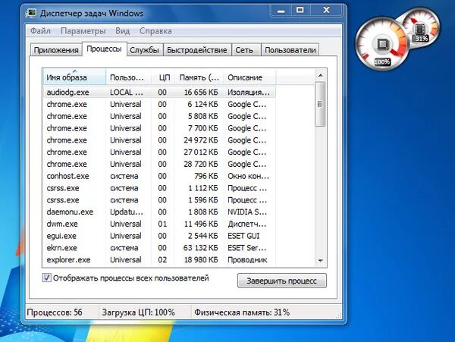Select the explorer.exe process
The height and width of the screenshot is (342, 455).
pos(159,259)
